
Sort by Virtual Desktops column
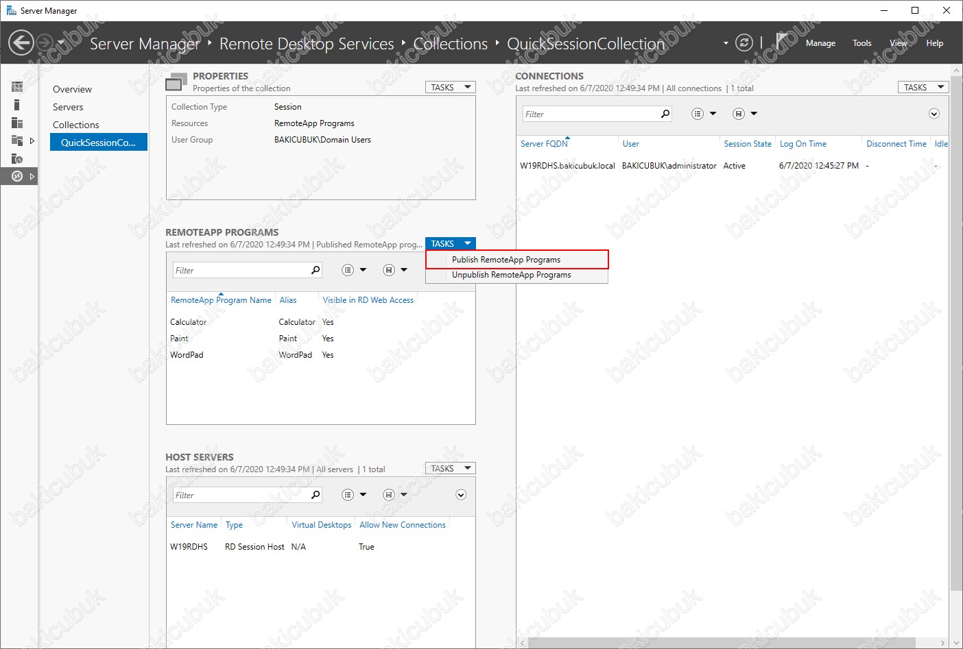click(x=322, y=525)
